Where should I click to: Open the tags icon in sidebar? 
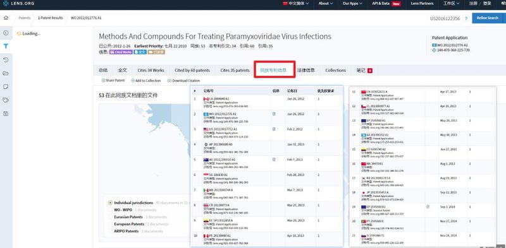coord(6,100)
